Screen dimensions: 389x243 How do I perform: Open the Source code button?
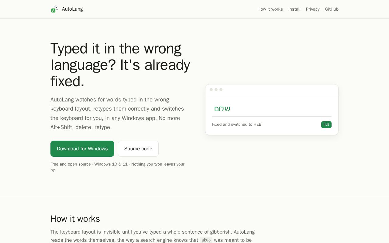coord(138,149)
